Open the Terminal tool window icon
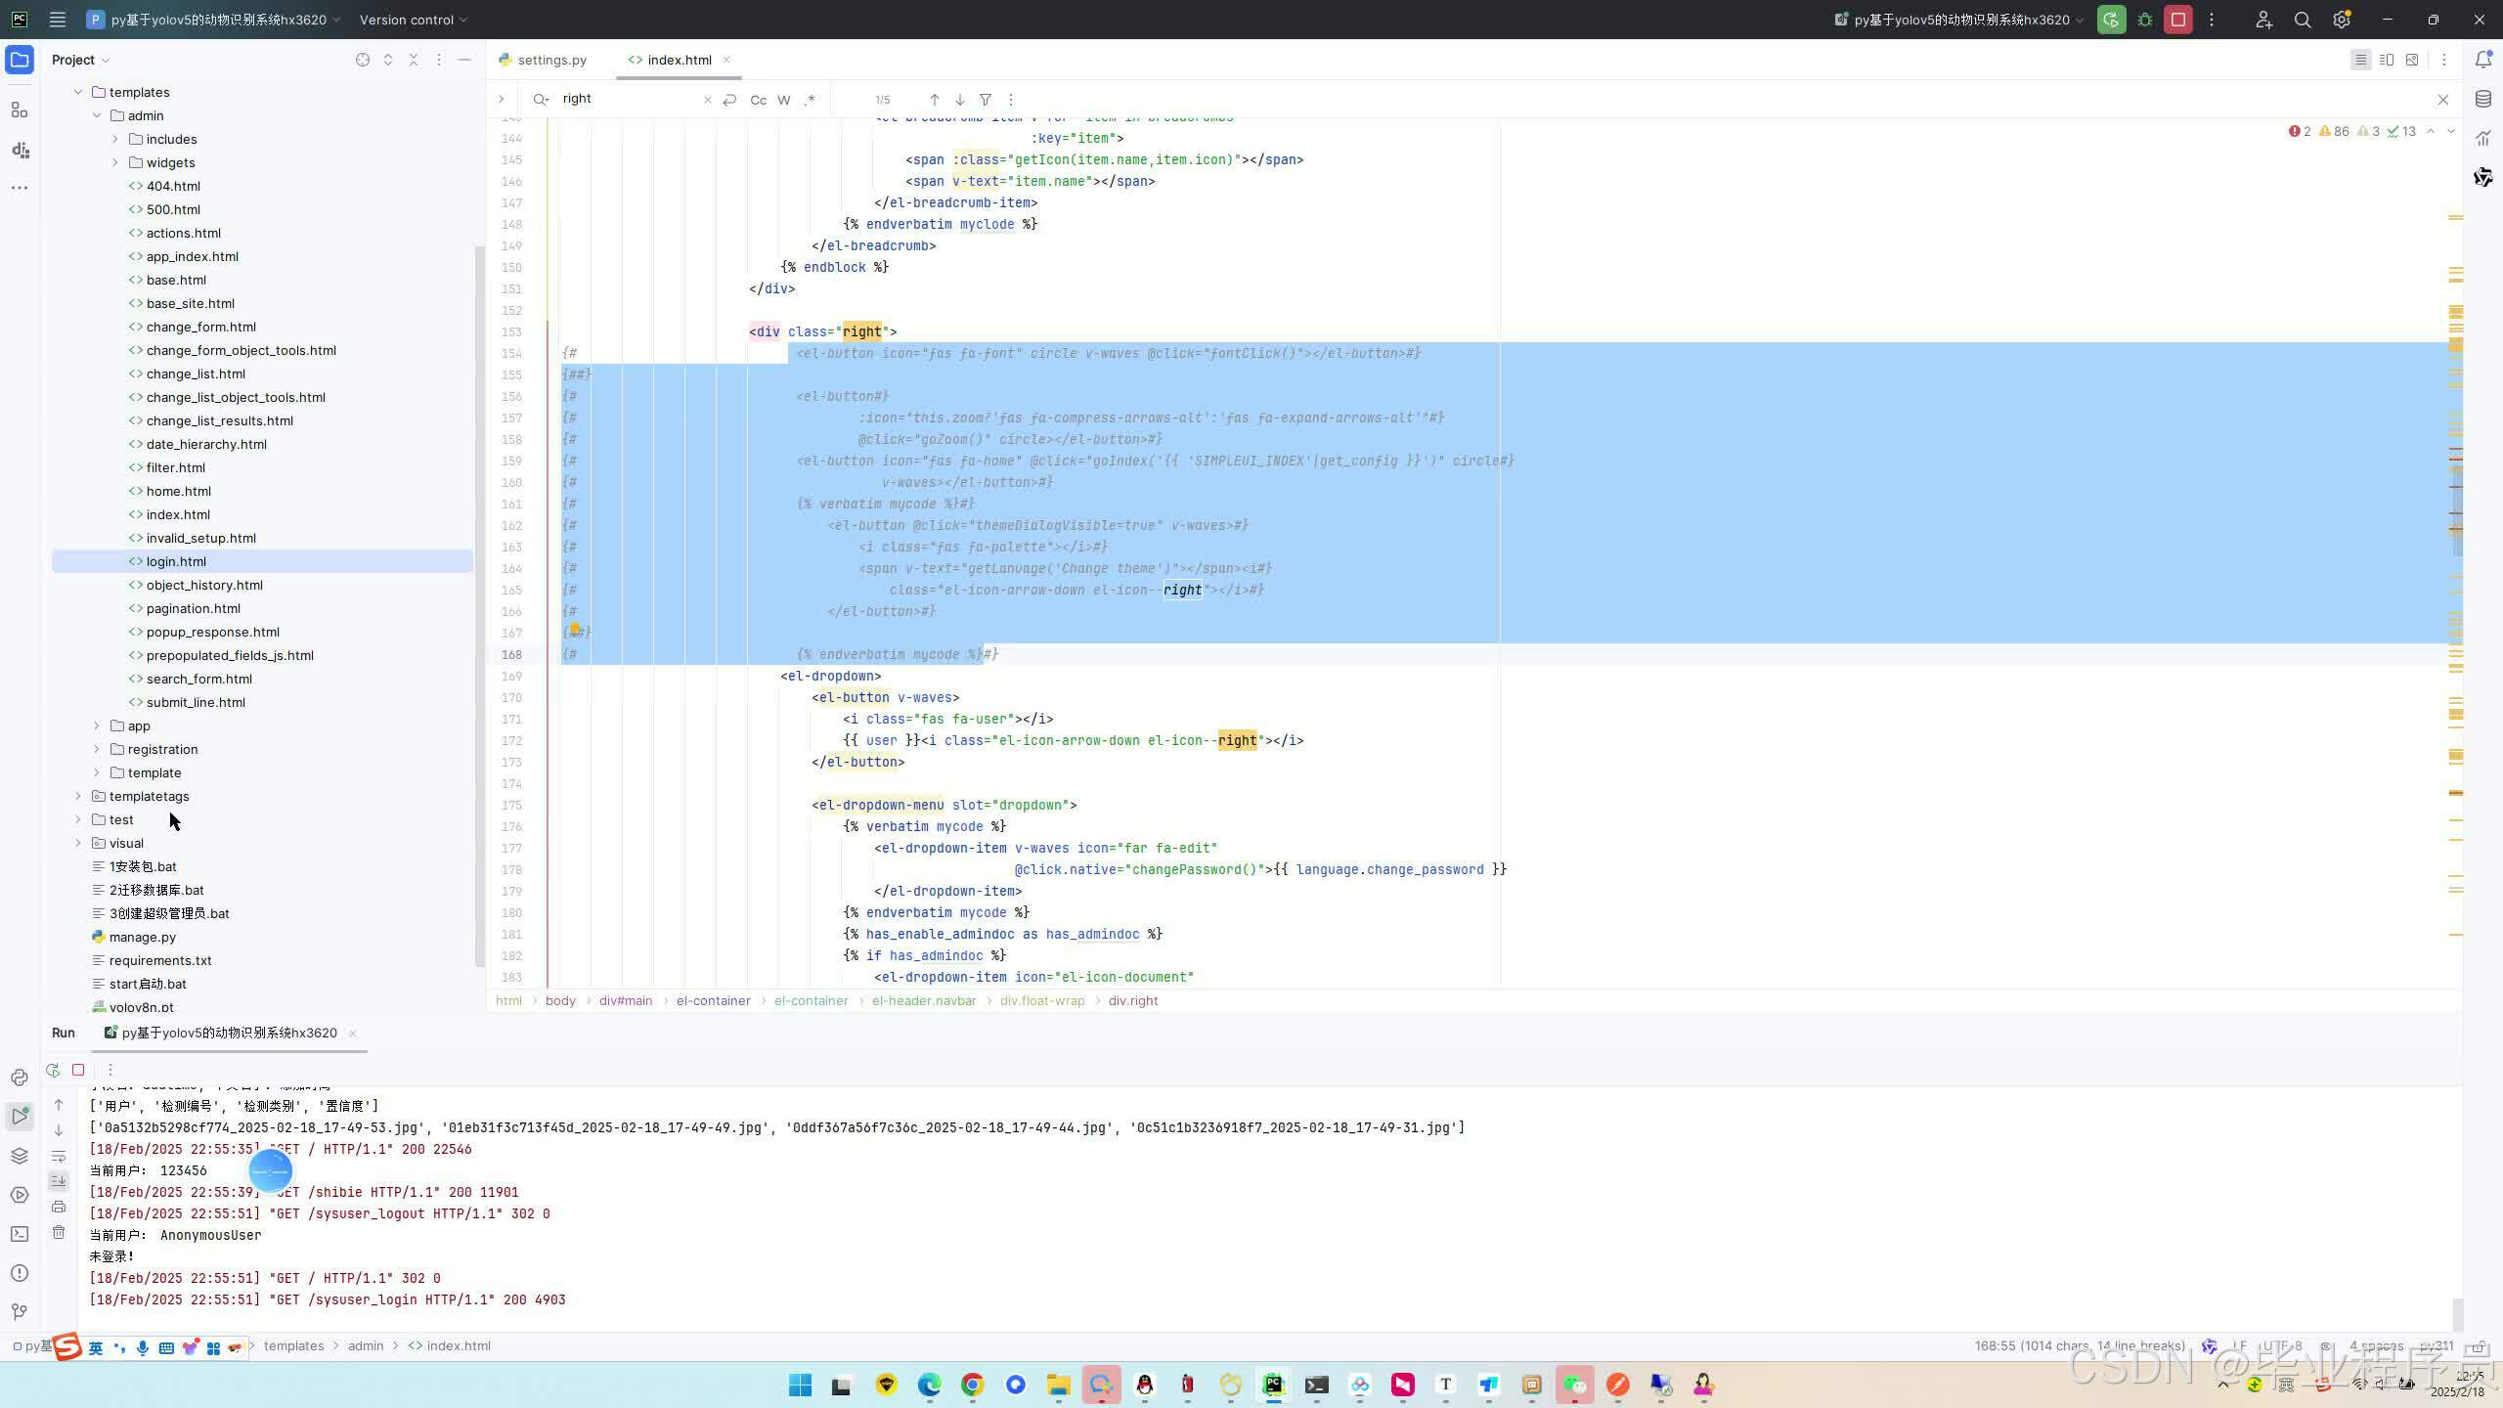This screenshot has height=1408, width=2503. 20,1234
